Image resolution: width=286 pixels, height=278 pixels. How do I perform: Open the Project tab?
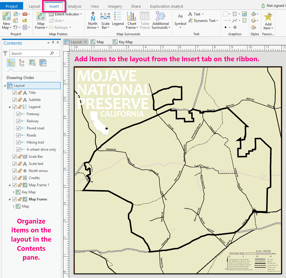(x=12, y=6)
